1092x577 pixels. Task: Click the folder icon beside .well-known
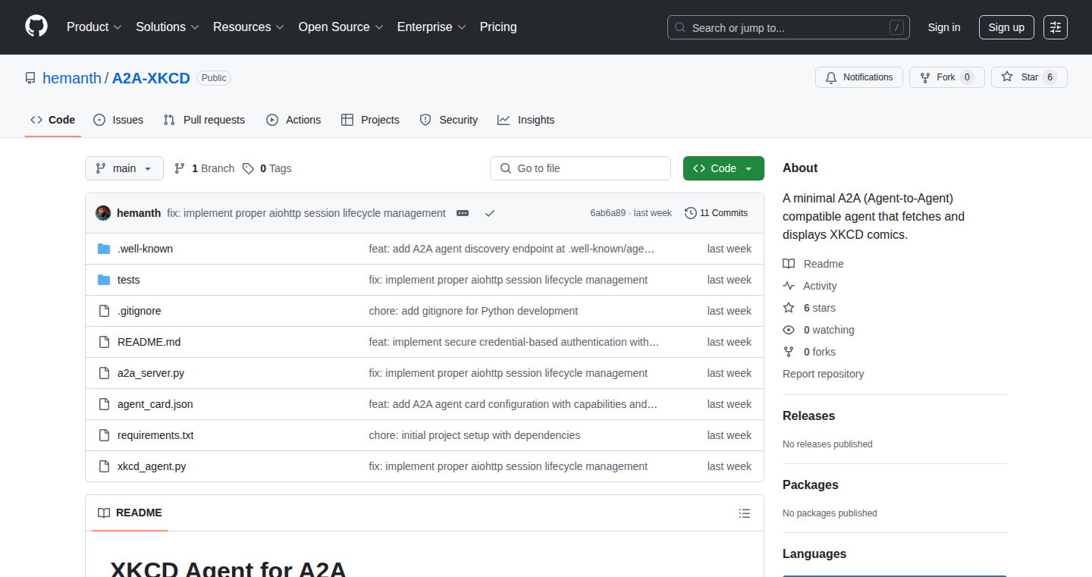pyautogui.click(x=104, y=249)
